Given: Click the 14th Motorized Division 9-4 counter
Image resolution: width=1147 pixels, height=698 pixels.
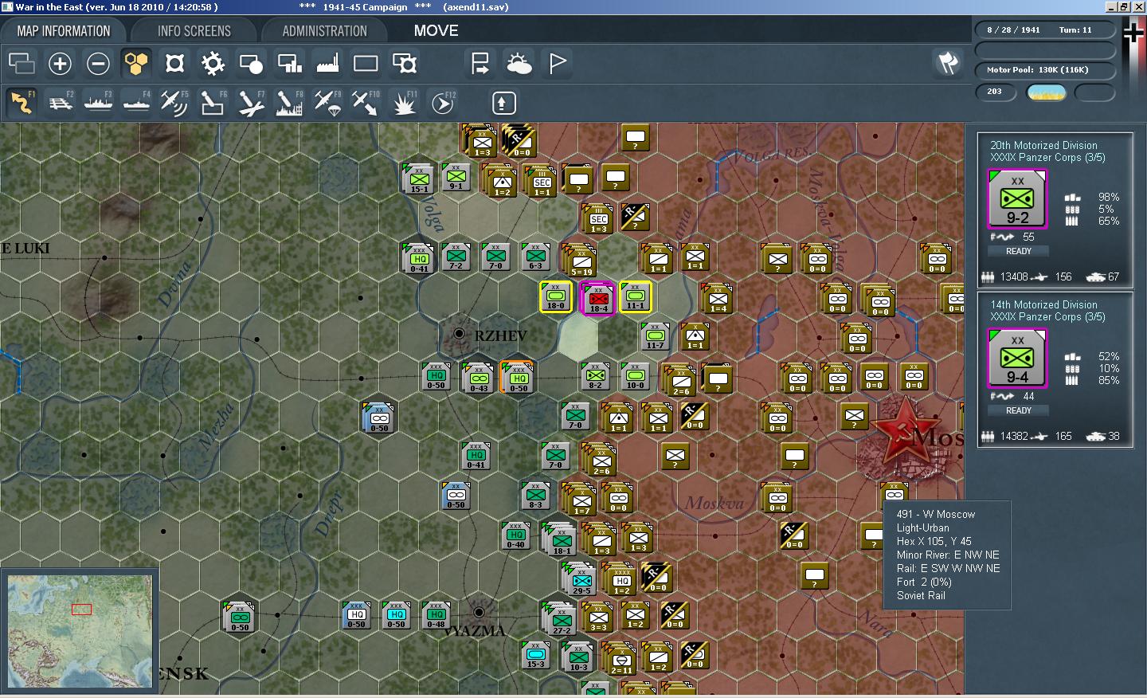Looking at the screenshot, I should (1017, 359).
